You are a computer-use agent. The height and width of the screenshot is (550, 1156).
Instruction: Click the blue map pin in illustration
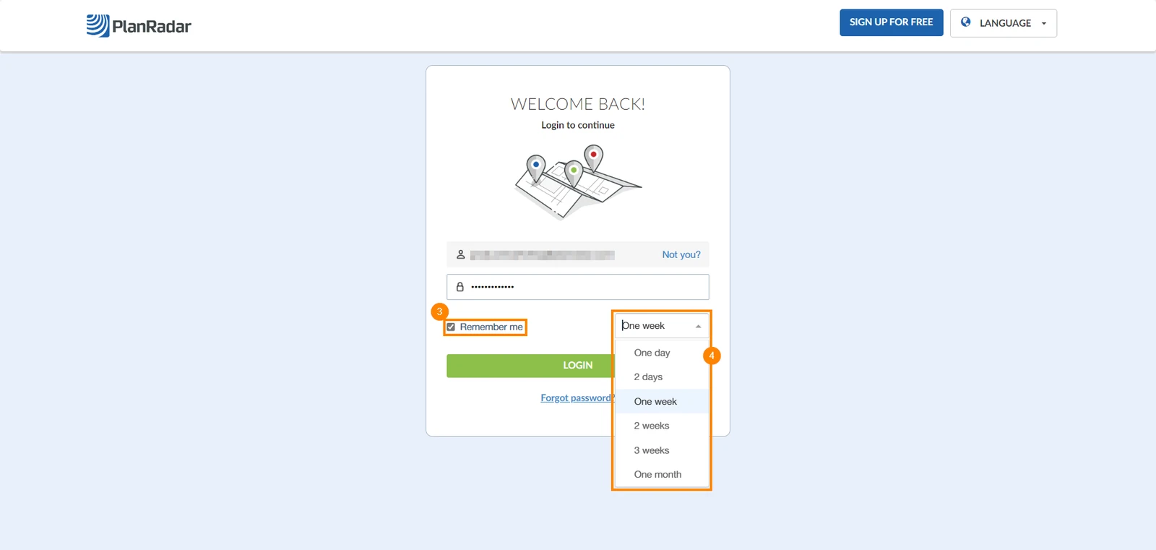535,168
